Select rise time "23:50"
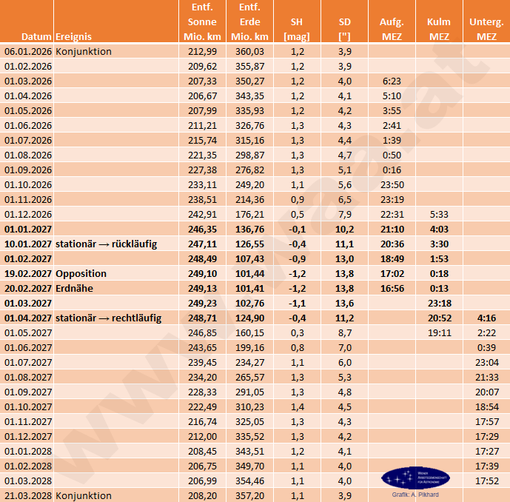The width and height of the screenshot is (510, 502). pos(392,185)
